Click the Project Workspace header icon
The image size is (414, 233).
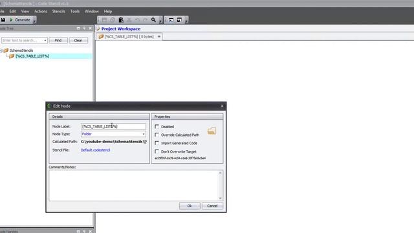98,28
